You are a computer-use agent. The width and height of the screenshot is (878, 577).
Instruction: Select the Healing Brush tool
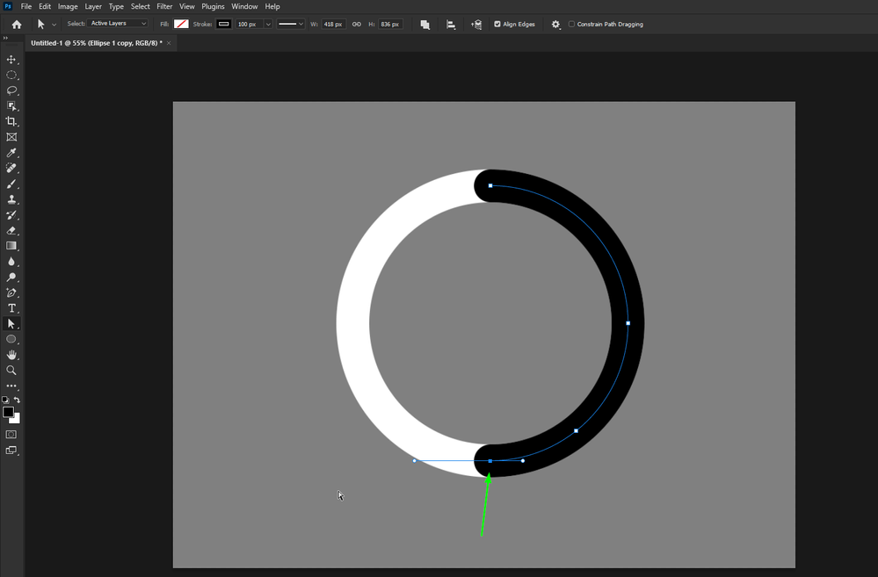[x=11, y=168]
